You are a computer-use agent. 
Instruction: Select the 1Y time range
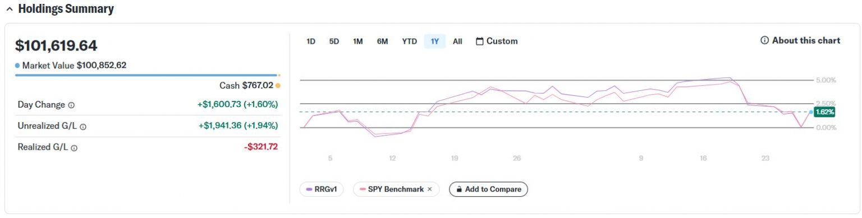(435, 41)
